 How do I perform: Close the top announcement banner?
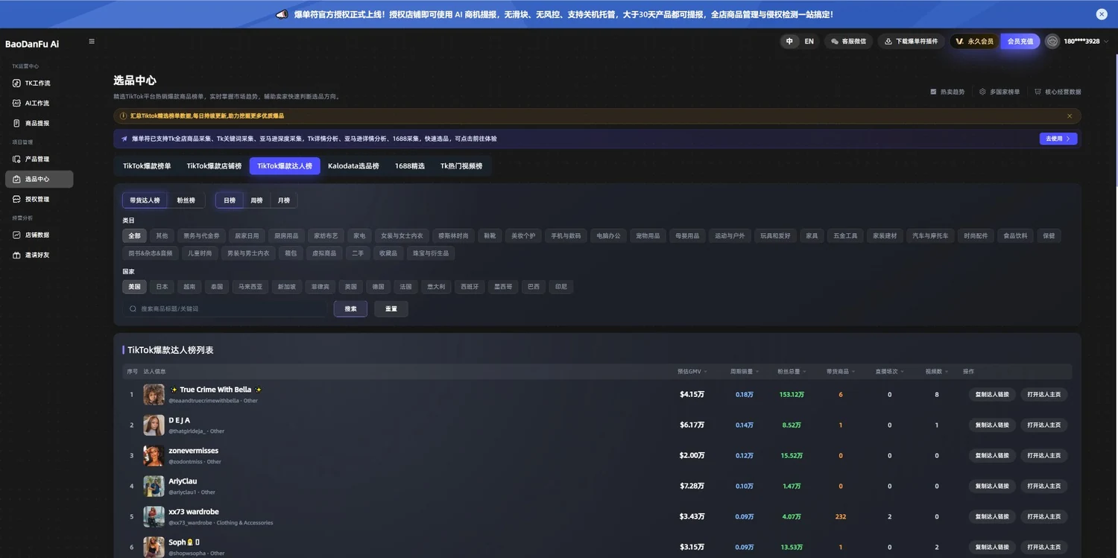[1102, 14]
